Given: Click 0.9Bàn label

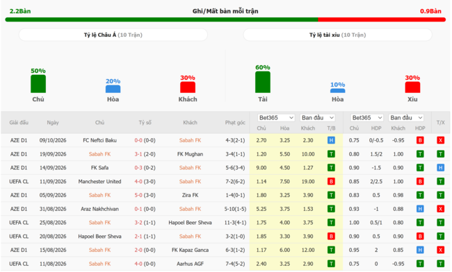Looking at the screenshot, I should [x=430, y=11].
